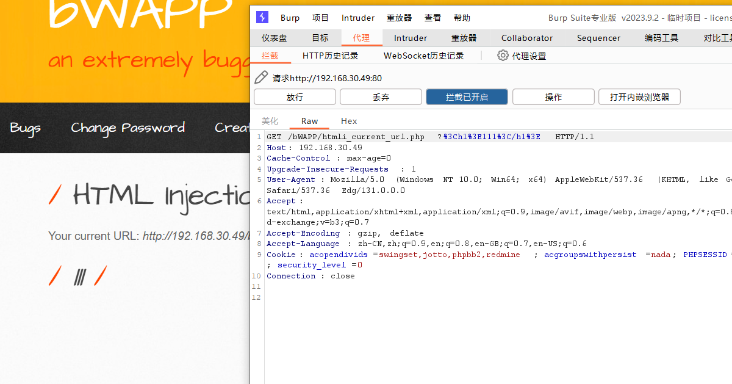Click the Cache-Control header line
This screenshot has height=384, width=732.
click(x=328, y=158)
